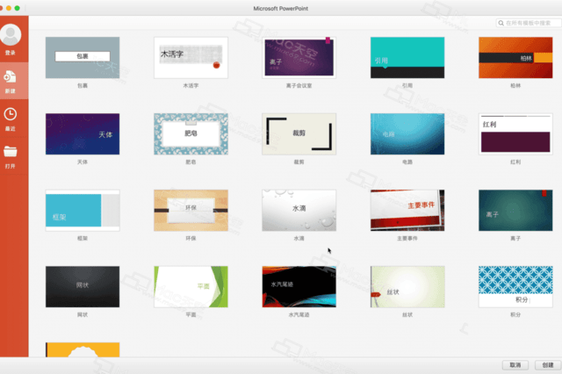562x374 pixels.
Task: Choose the 红利 template thumbnail
Action: [x=515, y=133]
